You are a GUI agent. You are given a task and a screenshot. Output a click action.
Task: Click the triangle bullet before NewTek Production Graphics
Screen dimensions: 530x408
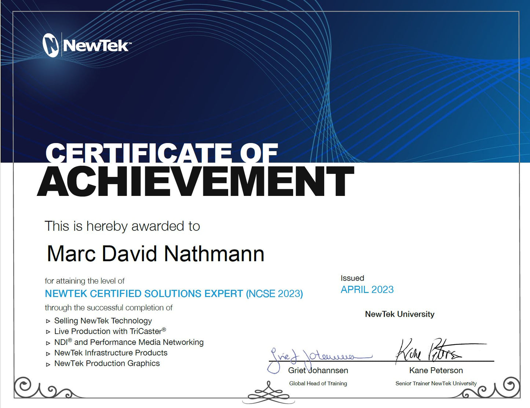click(48, 364)
